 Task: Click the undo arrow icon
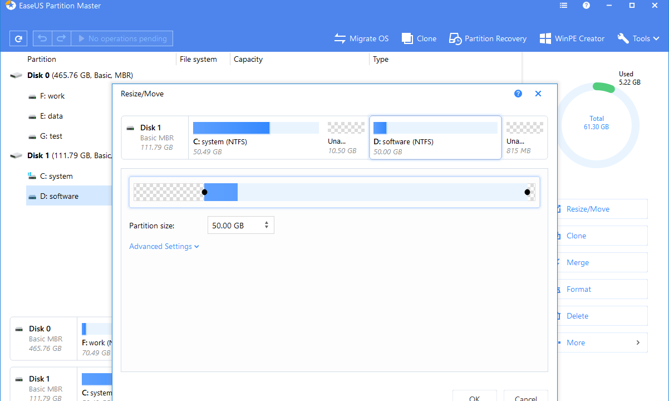click(42, 38)
